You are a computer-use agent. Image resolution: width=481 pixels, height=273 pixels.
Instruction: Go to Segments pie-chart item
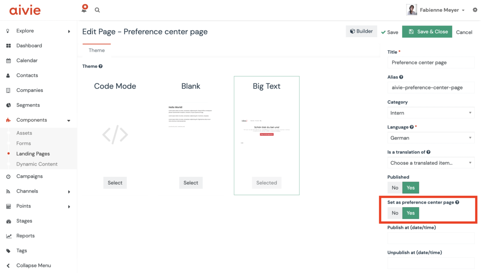coord(28,105)
